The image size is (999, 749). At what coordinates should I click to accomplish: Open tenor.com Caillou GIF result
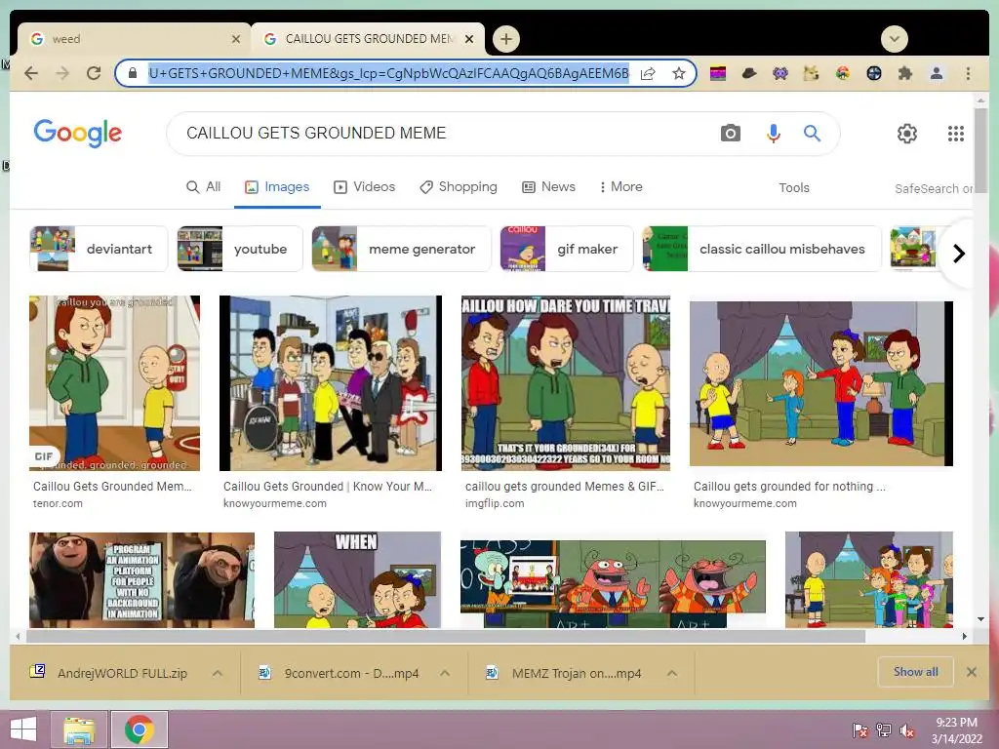pyautogui.click(x=115, y=382)
